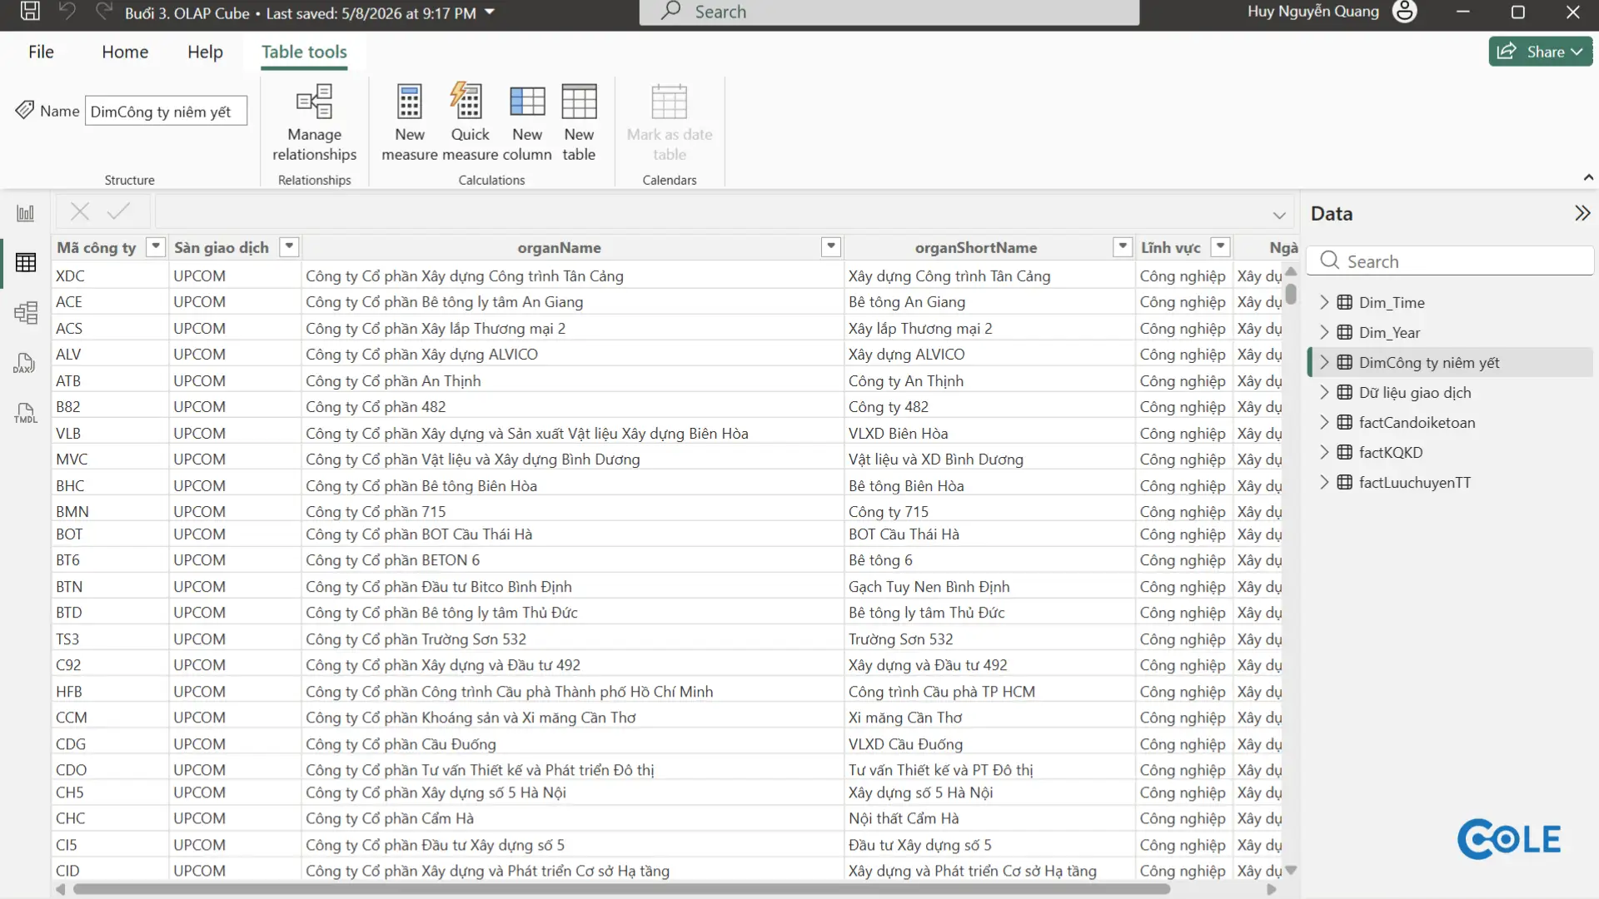Open DAX query view in sidebar

pos(25,363)
